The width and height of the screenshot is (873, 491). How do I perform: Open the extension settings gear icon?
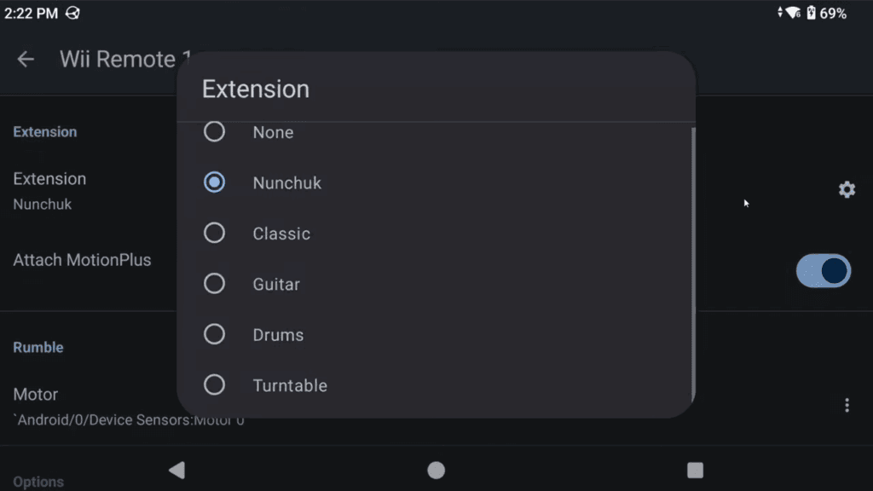(847, 189)
